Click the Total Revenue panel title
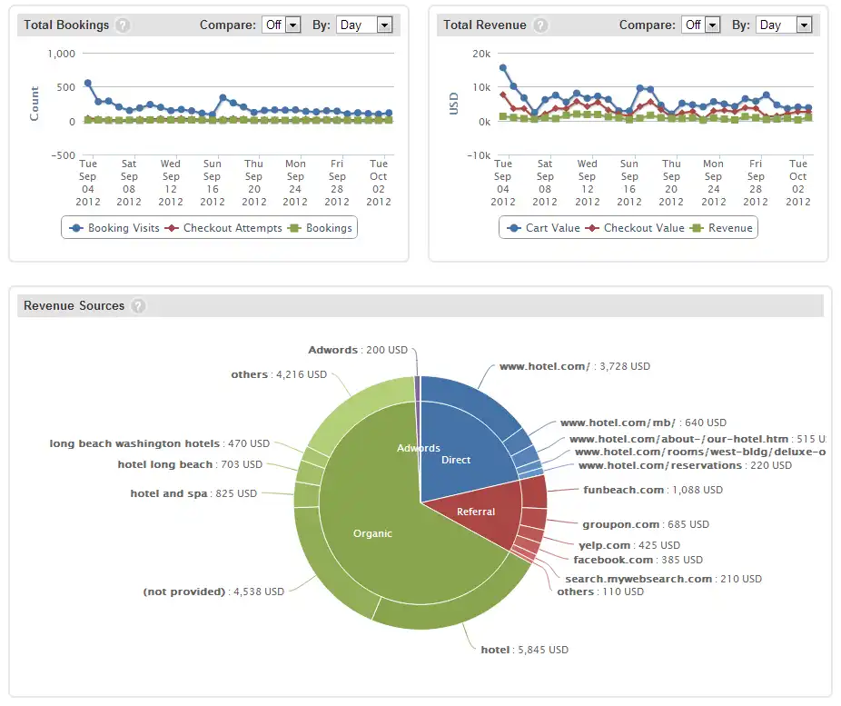The height and width of the screenshot is (706, 841). pyautogui.click(x=485, y=25)
